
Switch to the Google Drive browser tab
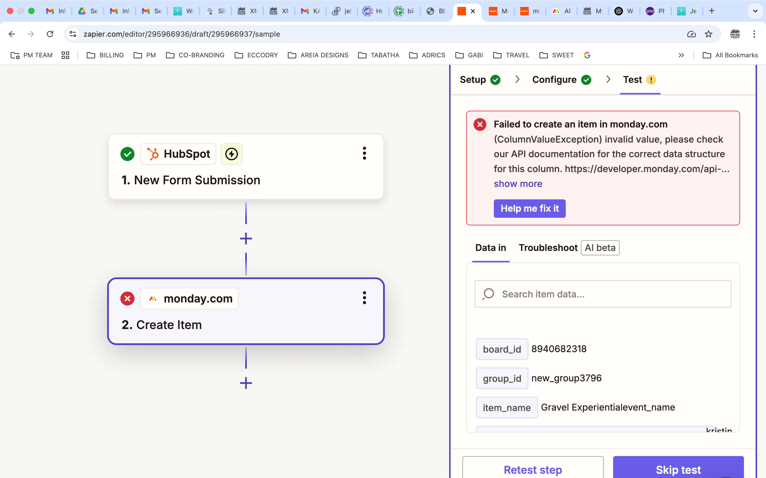point(88,11)
